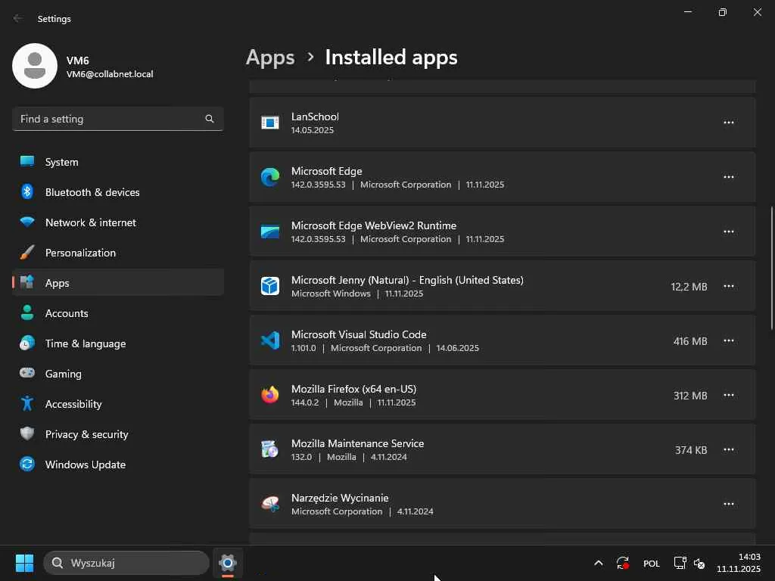Click the Microsoft Edge app icon

click(x=270, y=177)
